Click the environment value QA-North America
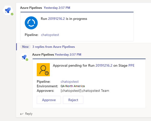Image resolution: width=151 pixels, height=121 pixels. point(73,86)
